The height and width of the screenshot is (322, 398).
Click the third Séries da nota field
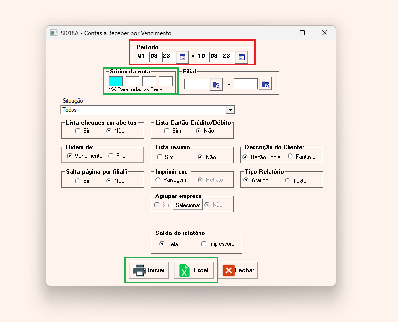point(149,81)
